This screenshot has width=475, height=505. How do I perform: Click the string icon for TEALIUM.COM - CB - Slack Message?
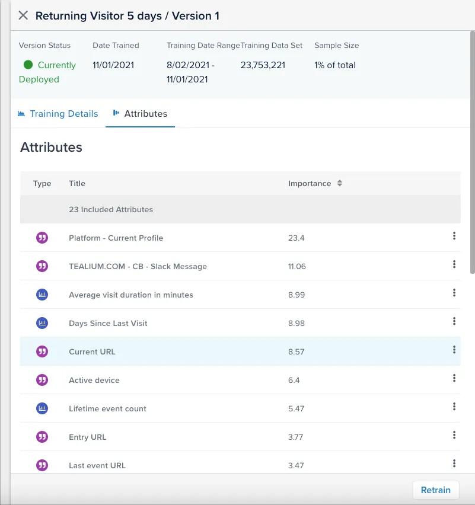(42, 266)
